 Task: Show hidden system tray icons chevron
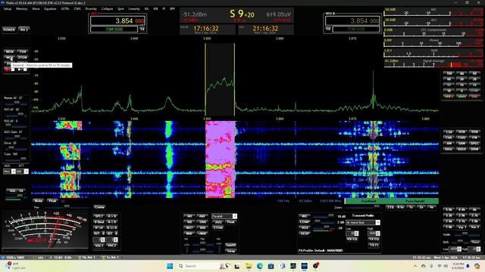pyautogui.click(x=415, y=266)
